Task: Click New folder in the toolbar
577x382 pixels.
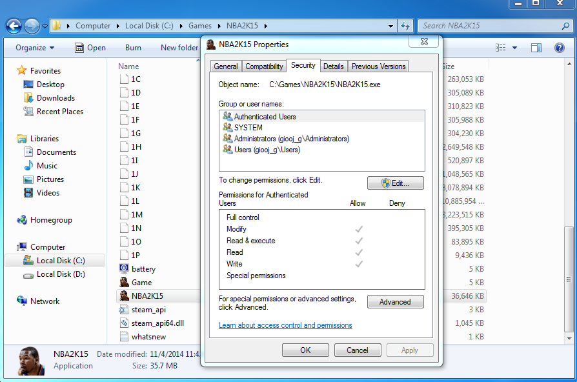Action: click(179, 48)
